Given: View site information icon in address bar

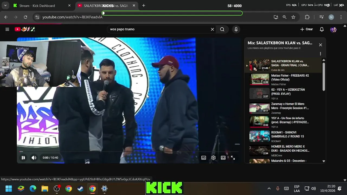Looking at the screenshot, I should tap(37, 17).
